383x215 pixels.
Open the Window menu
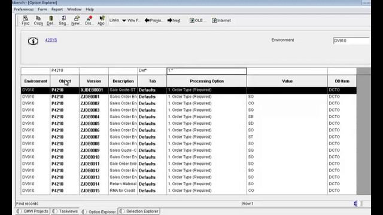[x=74, y=10]
